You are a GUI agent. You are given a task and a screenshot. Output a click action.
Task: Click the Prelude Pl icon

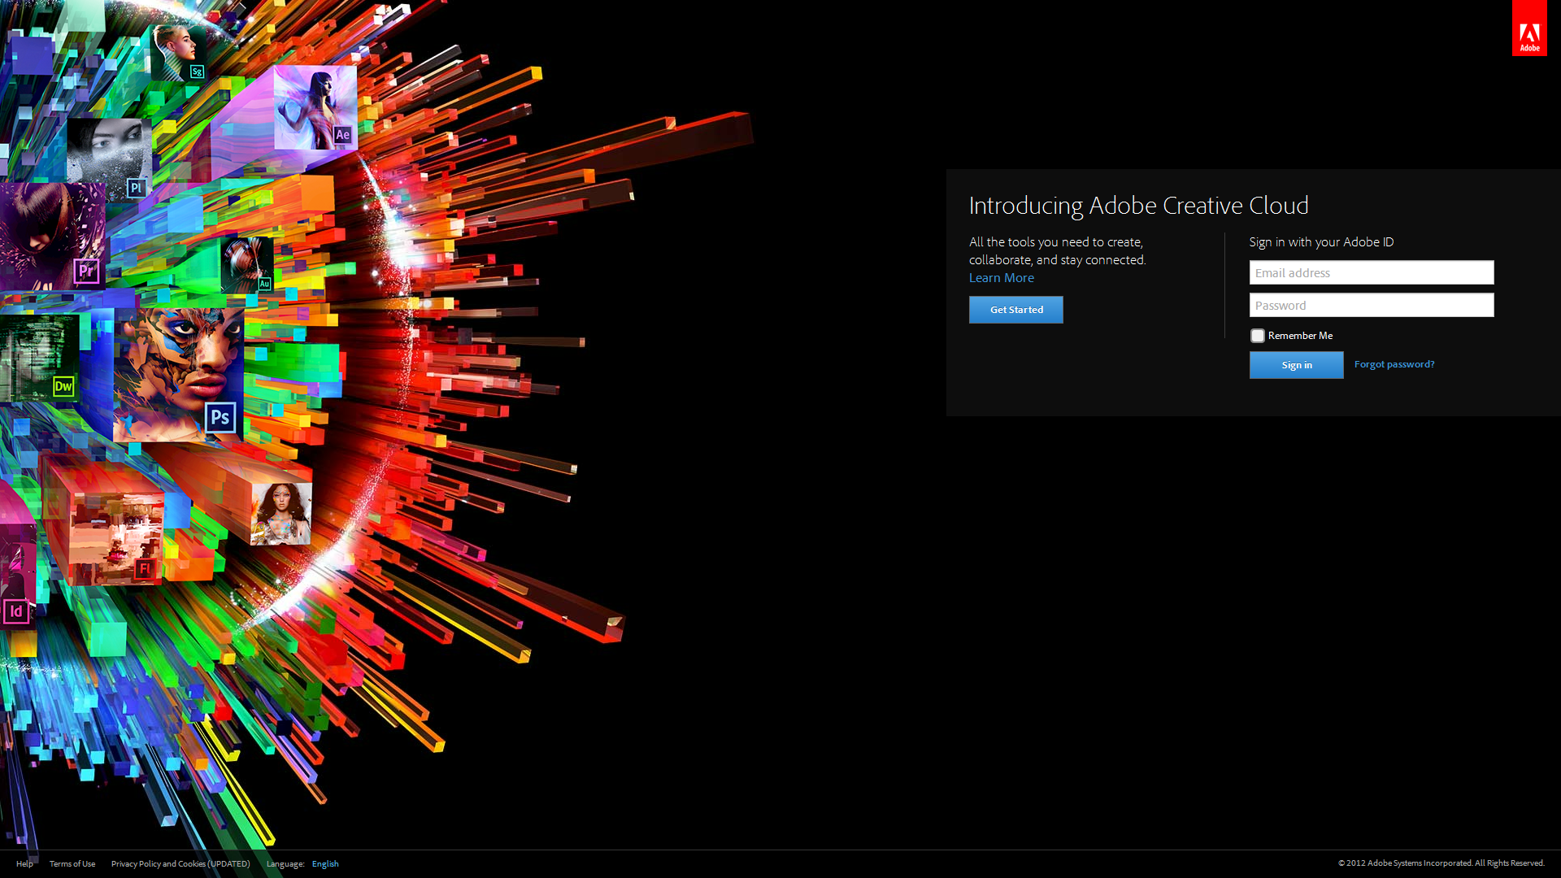136,188
